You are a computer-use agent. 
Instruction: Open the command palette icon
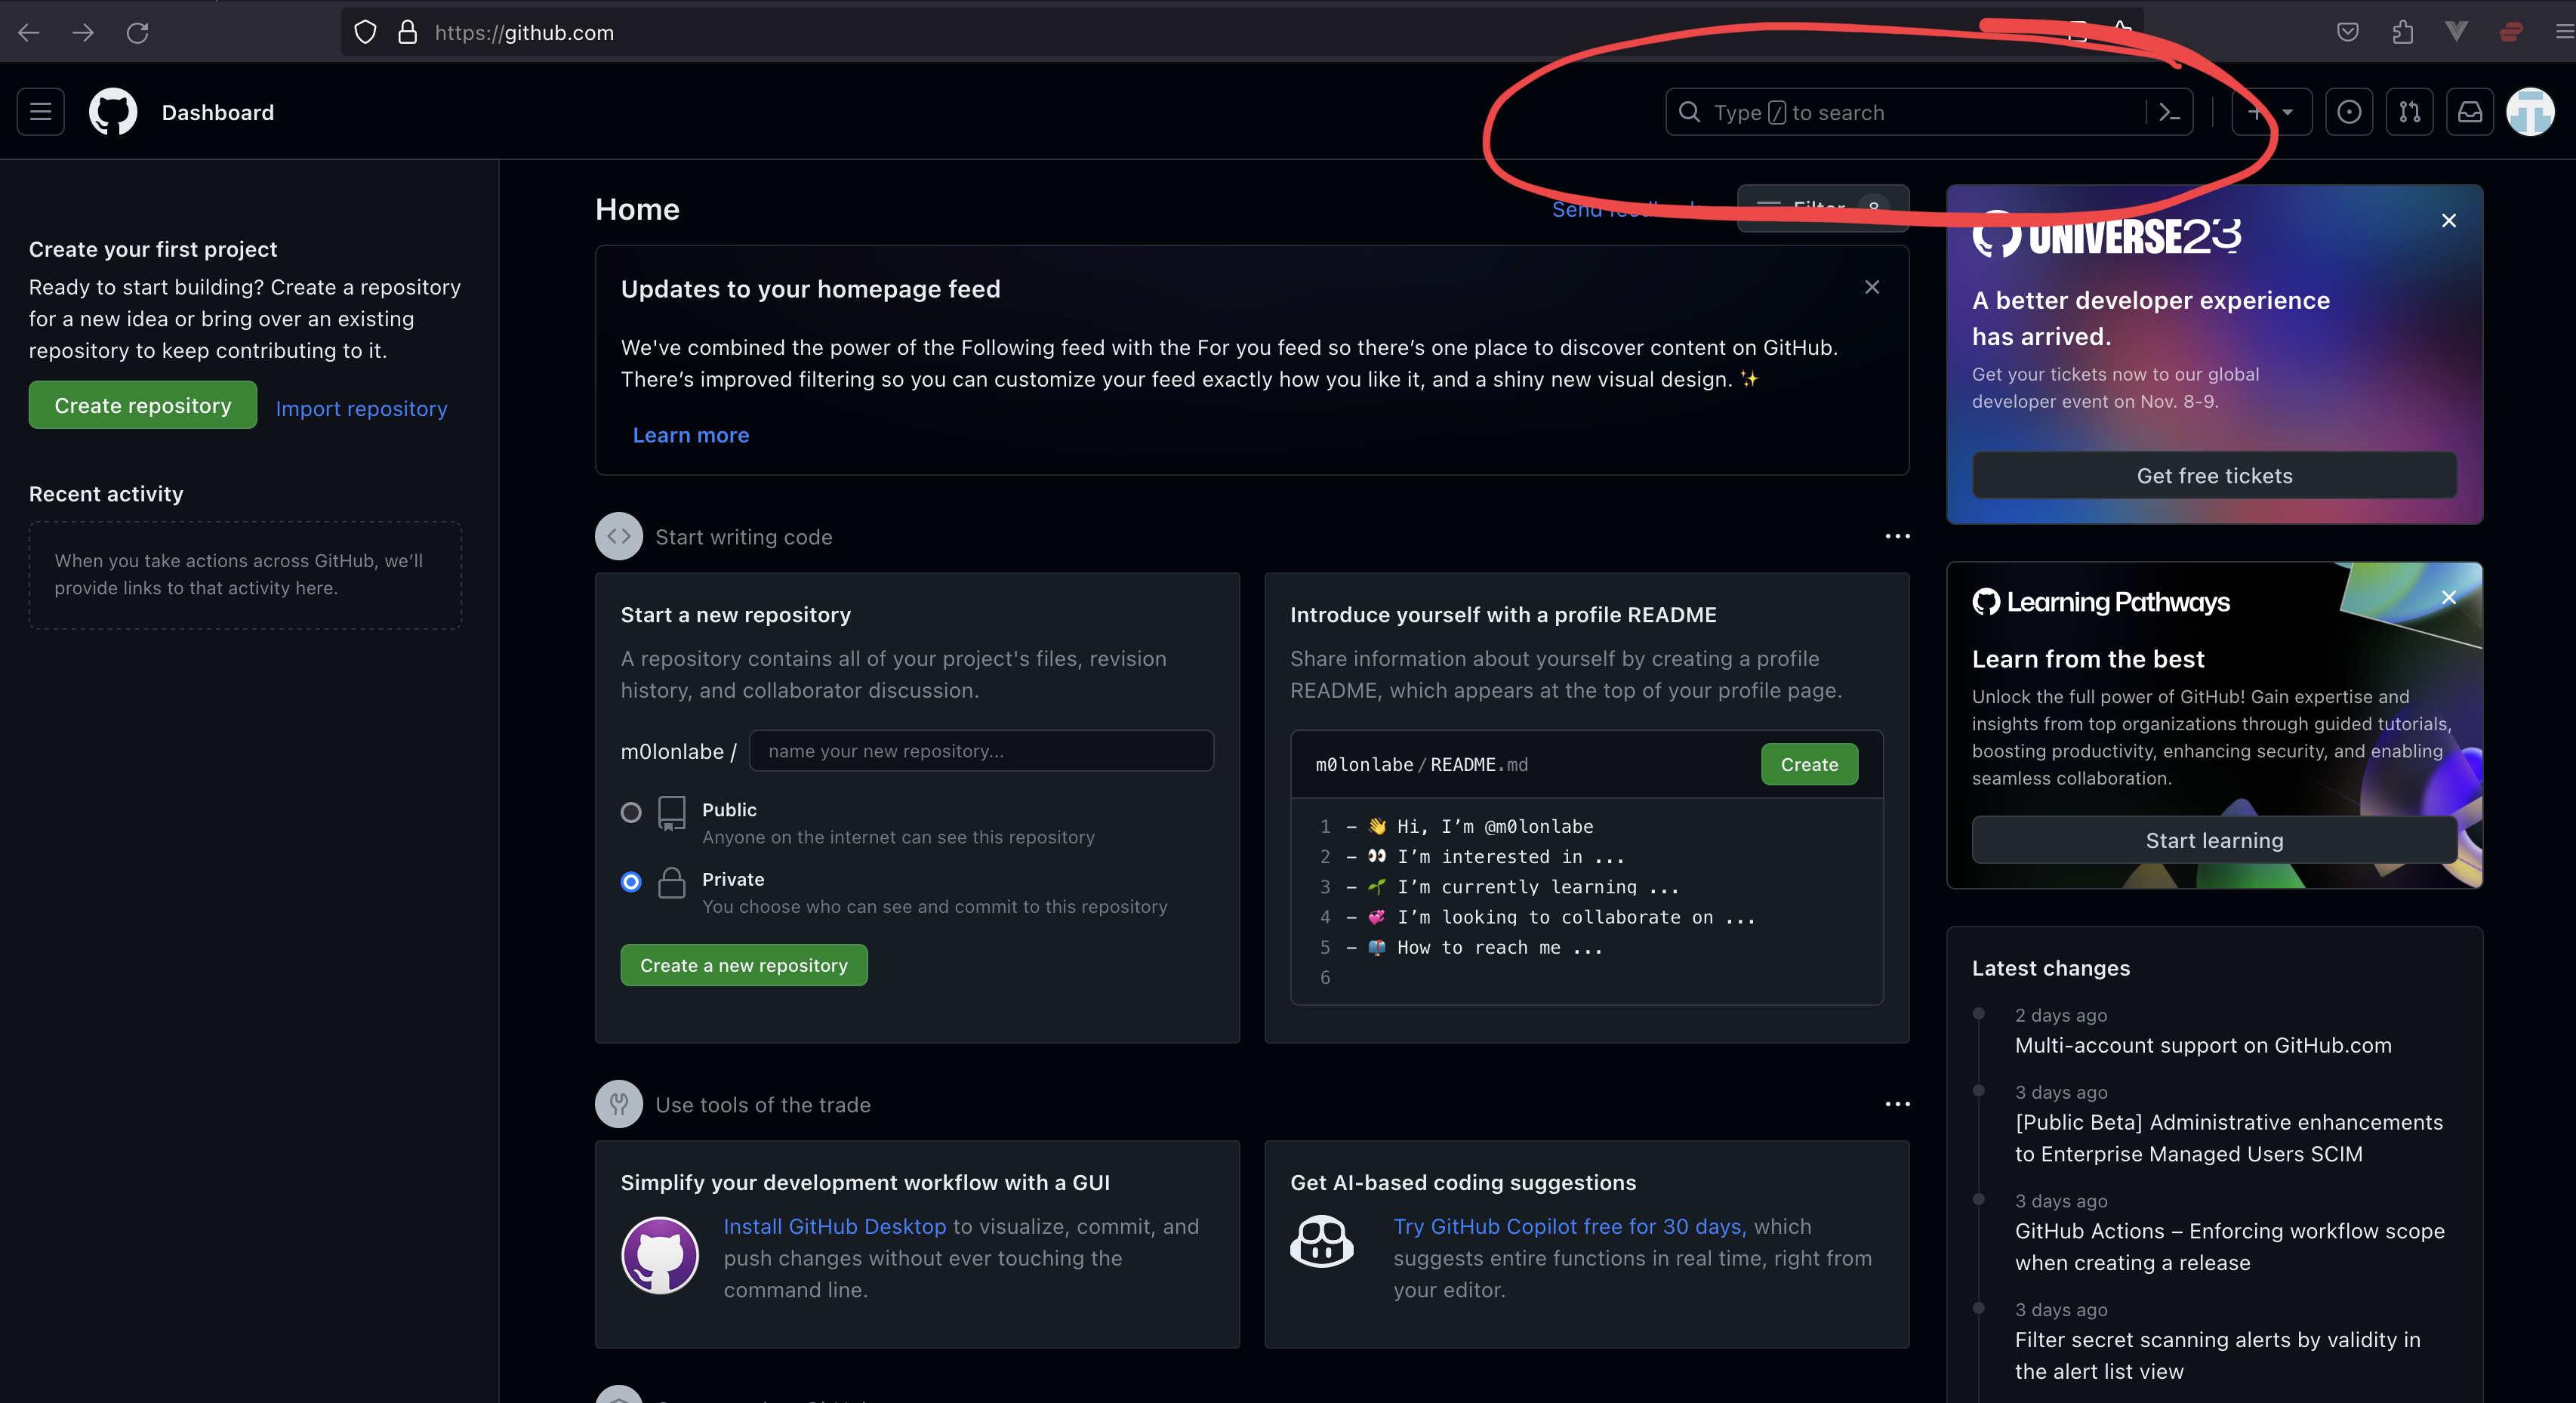pyautogui.click(x=2169, y=112)
